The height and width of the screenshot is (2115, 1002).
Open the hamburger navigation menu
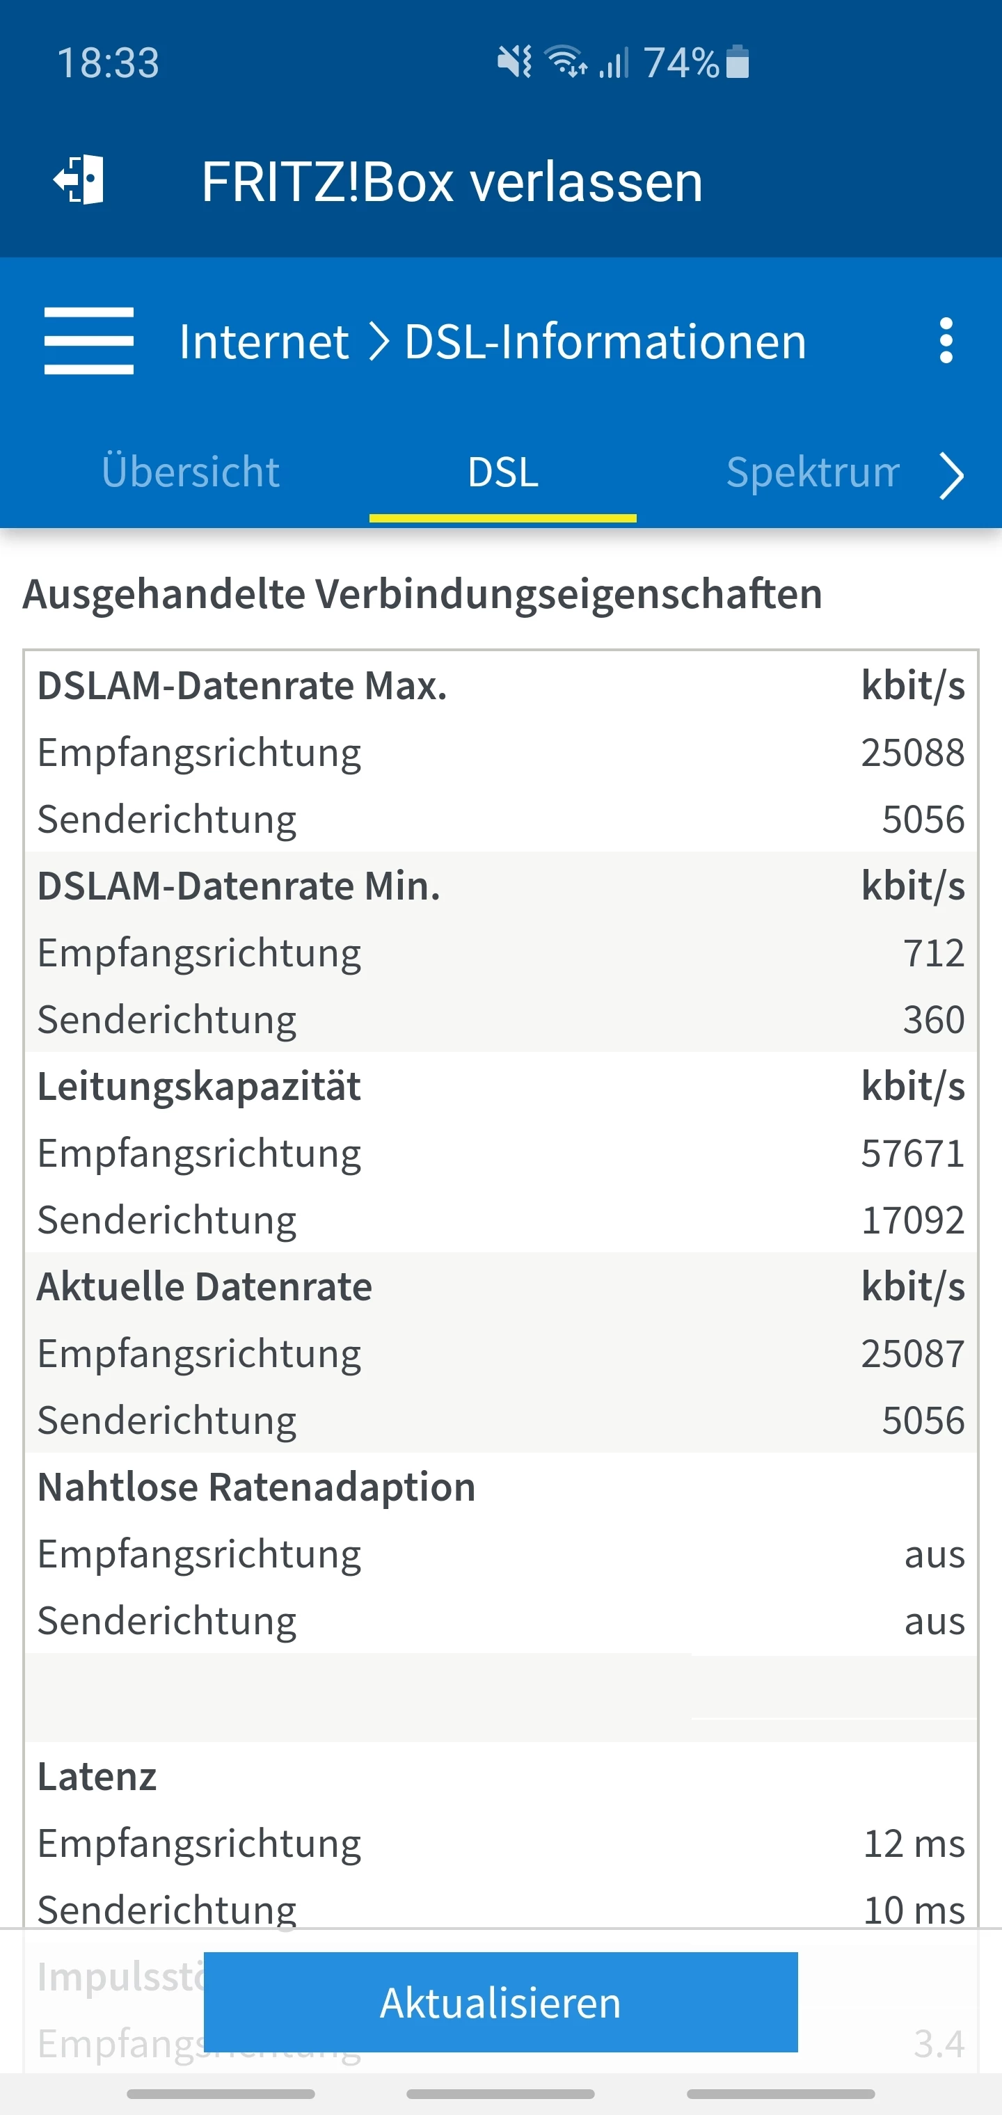click(88, 341)
